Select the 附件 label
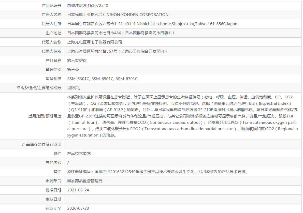 (57, 154)
